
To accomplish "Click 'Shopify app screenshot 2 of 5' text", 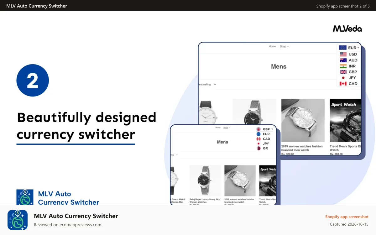I will [x=343, y=6].
